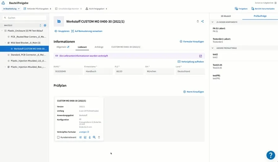Delete the CUSTOM MO norm via the trash icon
Viewport: 278px width, 162px height.
99,137
